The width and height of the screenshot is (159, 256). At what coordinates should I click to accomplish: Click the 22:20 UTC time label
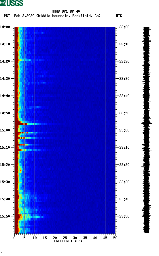124,61
